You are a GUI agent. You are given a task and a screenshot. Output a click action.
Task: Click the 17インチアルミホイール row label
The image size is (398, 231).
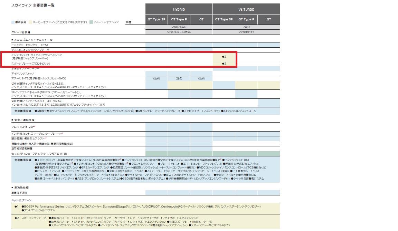(58, 103)
